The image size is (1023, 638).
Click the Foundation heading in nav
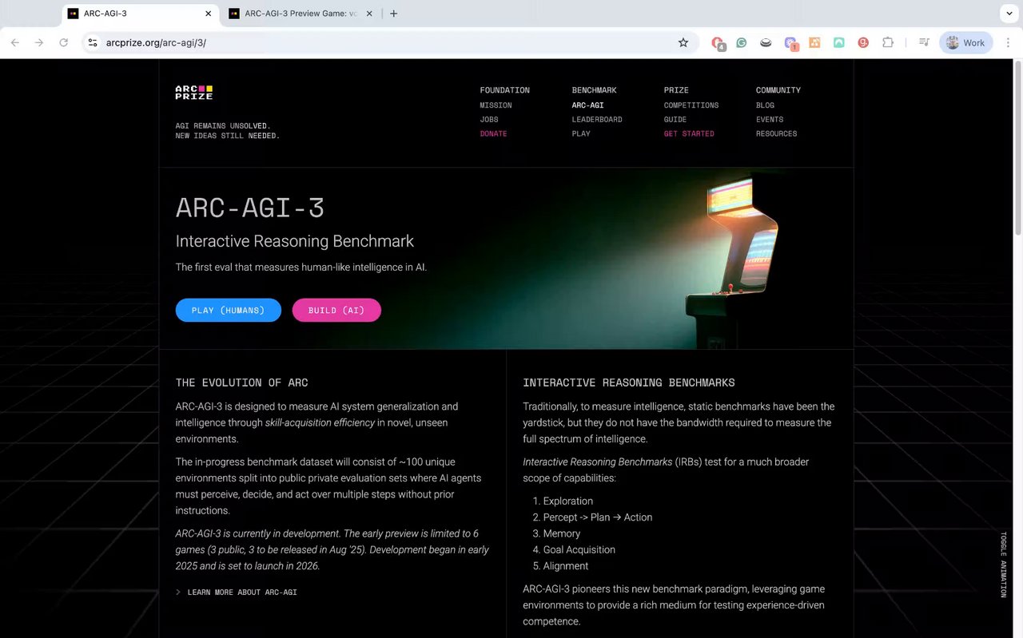click(x=504, y=90)
